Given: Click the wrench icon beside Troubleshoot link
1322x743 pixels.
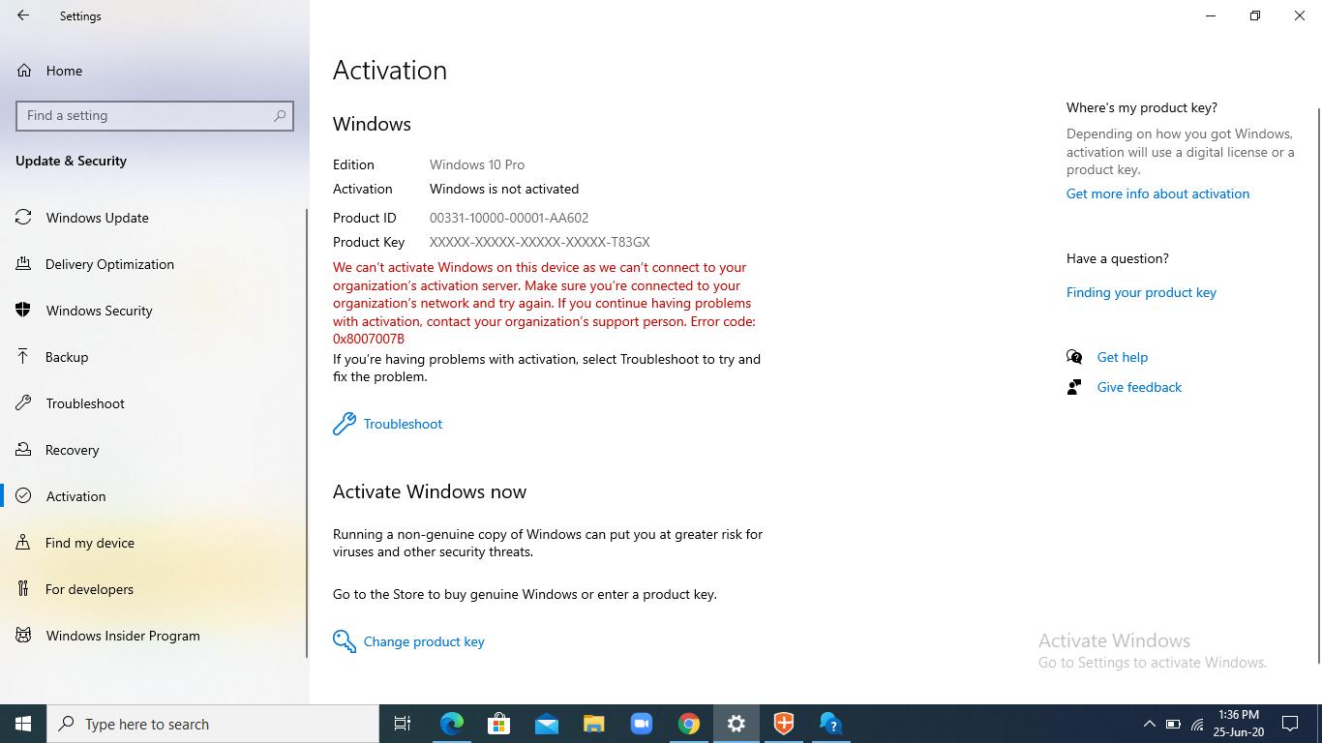Looking at the screenshot, I should click(345, 424).
